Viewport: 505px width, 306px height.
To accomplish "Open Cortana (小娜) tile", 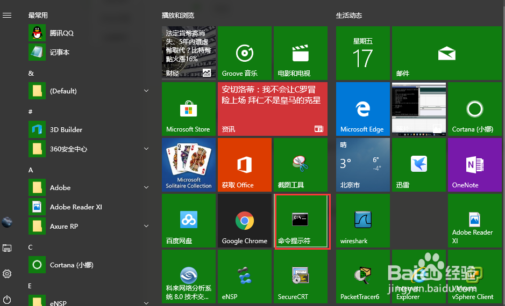I will (x=475, y=109).
